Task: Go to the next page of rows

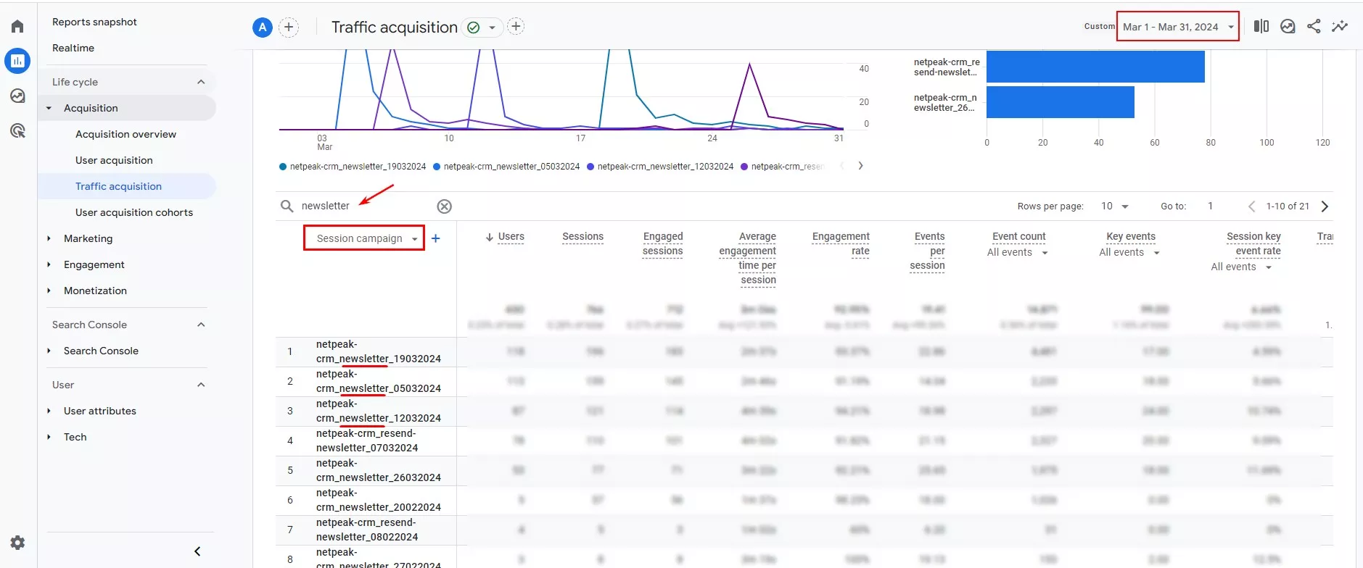Action: pos(1325,206)
